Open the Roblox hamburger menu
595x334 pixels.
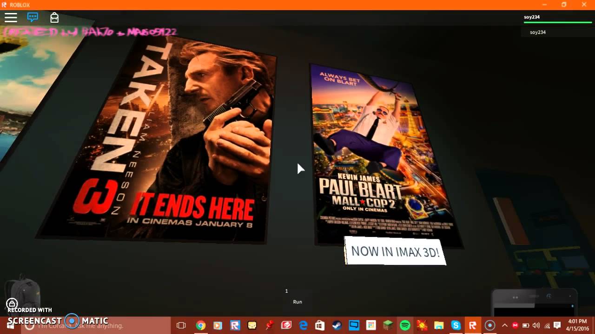[x=11, y=18]
